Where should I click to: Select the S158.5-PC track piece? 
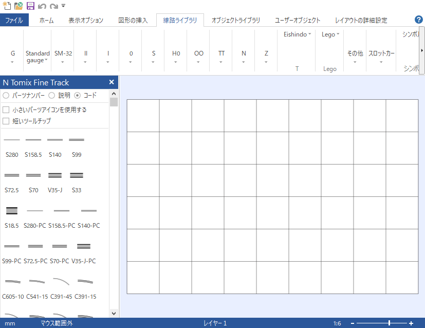[x=62, y=217]
